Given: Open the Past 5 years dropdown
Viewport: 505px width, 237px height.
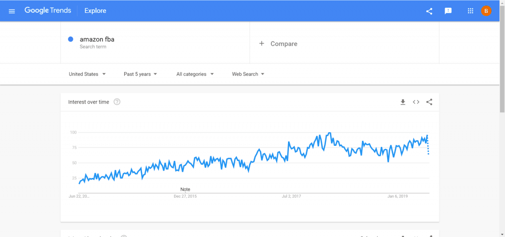Looking at the screenshot, I should point(141,74).
